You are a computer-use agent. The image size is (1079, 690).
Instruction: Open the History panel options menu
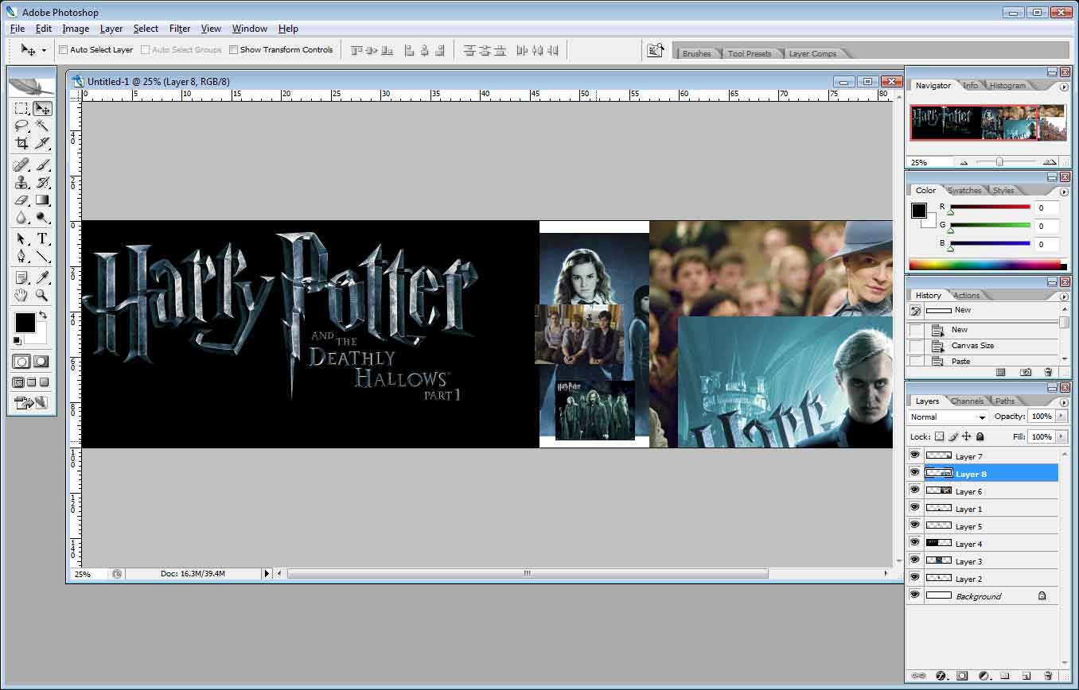point(1064,297)
